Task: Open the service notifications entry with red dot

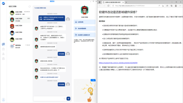Action: click(x=20, y=46)
